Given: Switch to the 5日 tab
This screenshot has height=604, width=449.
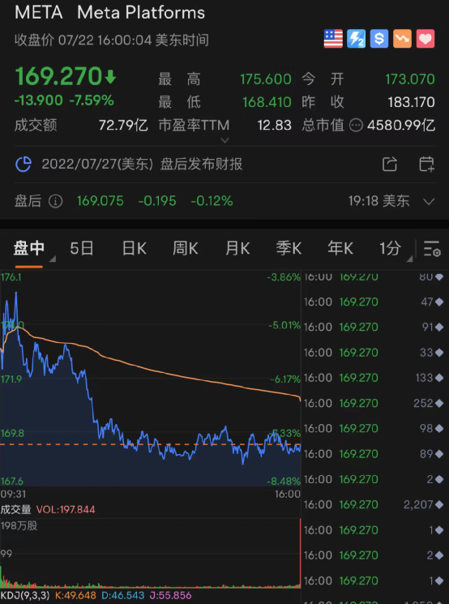Looking at the screenshot, I should pos(82,248).
